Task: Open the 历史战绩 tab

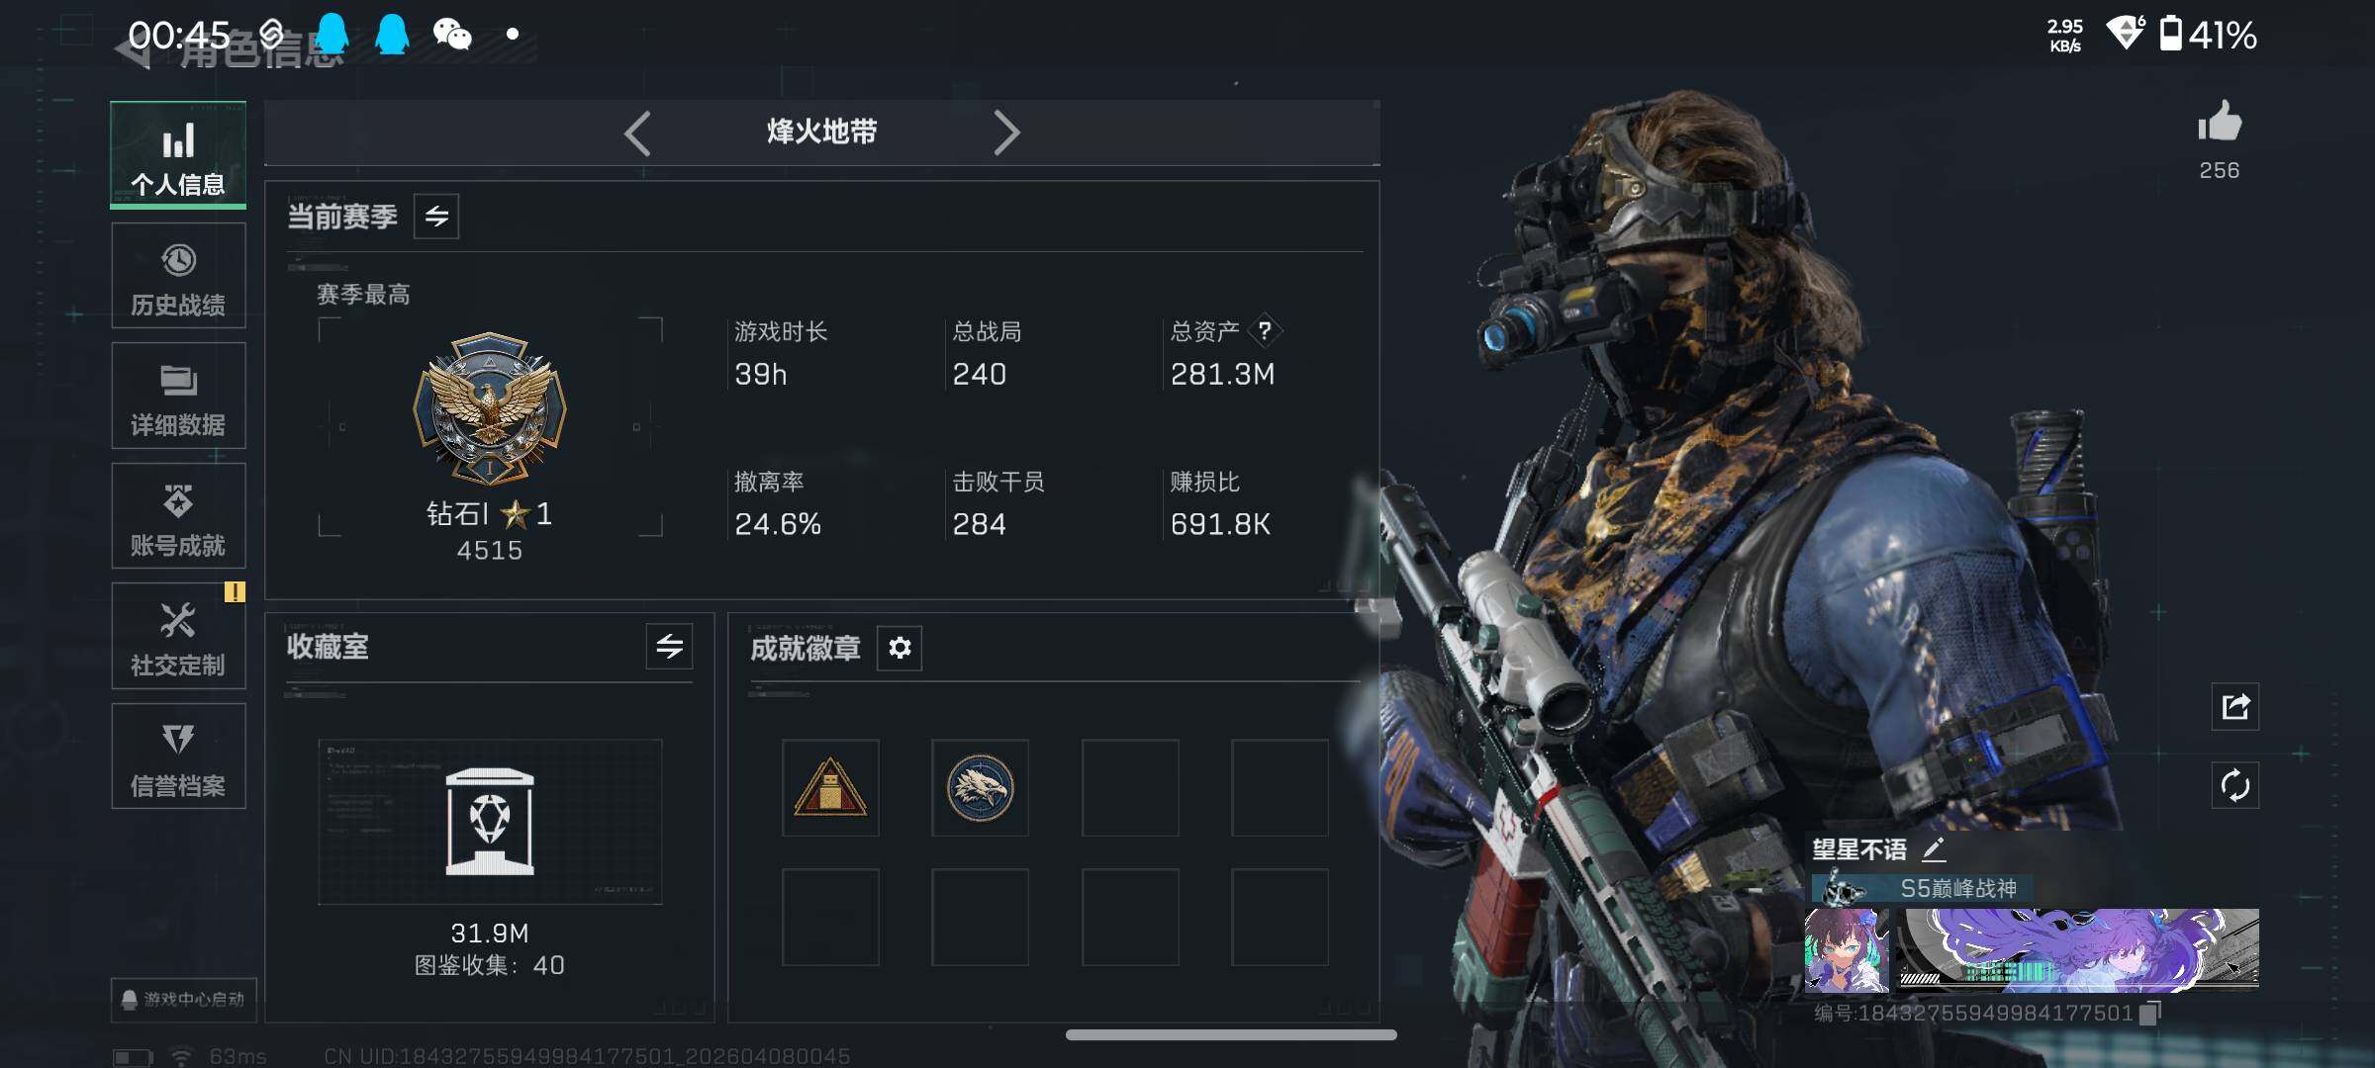Action: point(178,276)
